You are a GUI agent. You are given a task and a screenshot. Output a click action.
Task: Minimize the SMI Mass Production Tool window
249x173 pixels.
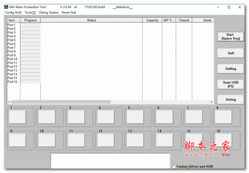coord(218,7)
